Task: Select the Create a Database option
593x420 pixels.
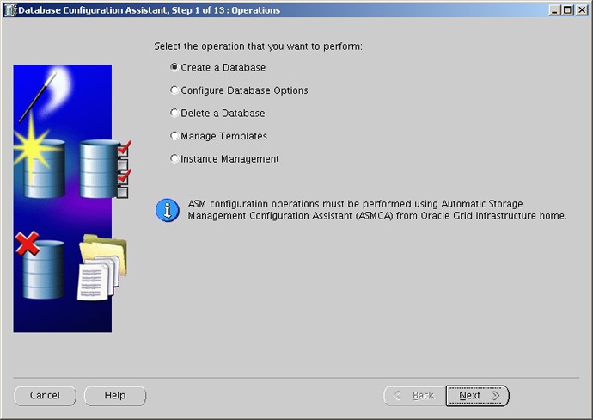Action: (x=217, y=67)
